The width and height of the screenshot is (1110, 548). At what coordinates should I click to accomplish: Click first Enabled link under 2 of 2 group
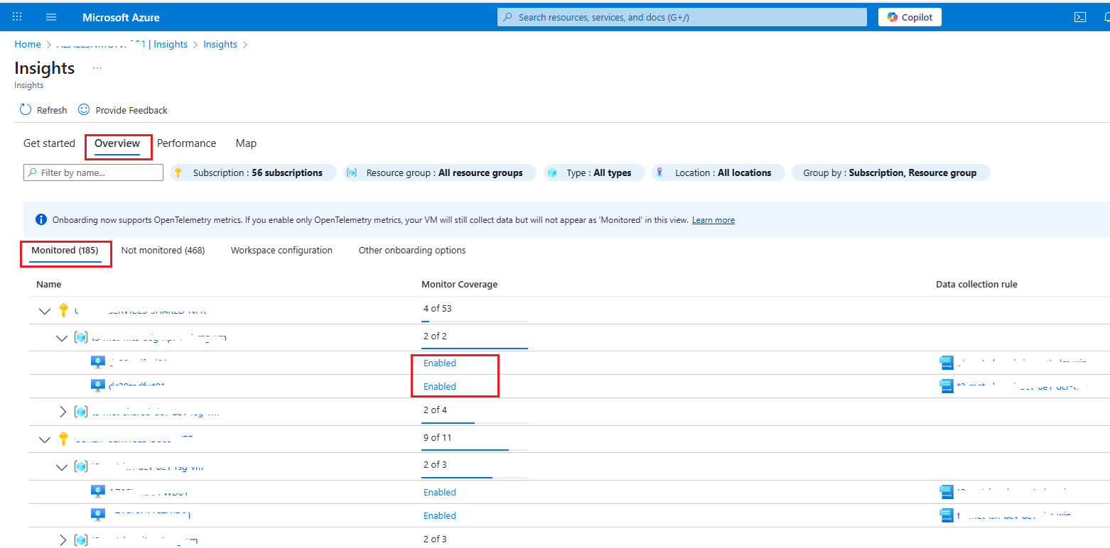pos(440,363)
